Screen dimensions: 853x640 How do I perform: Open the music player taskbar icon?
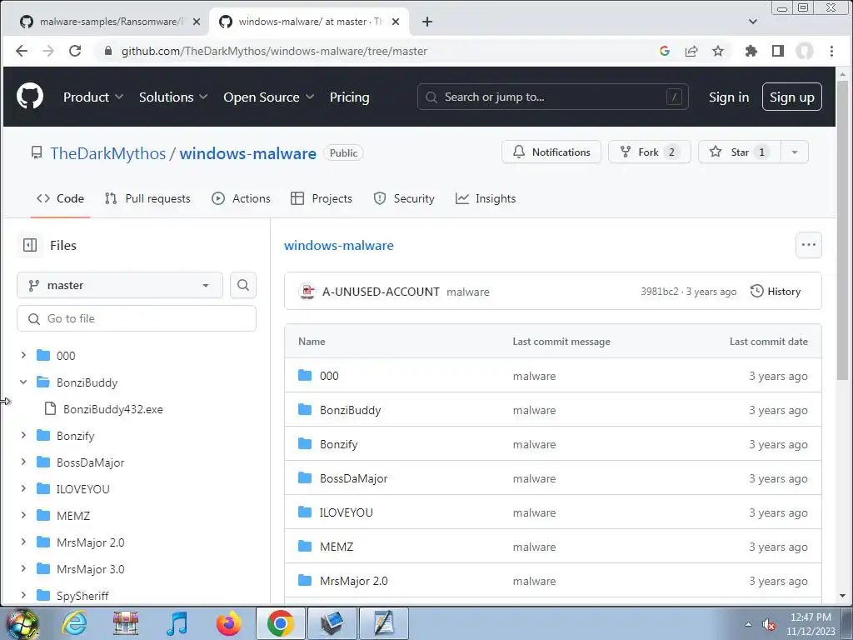click(x=177, y=623)
